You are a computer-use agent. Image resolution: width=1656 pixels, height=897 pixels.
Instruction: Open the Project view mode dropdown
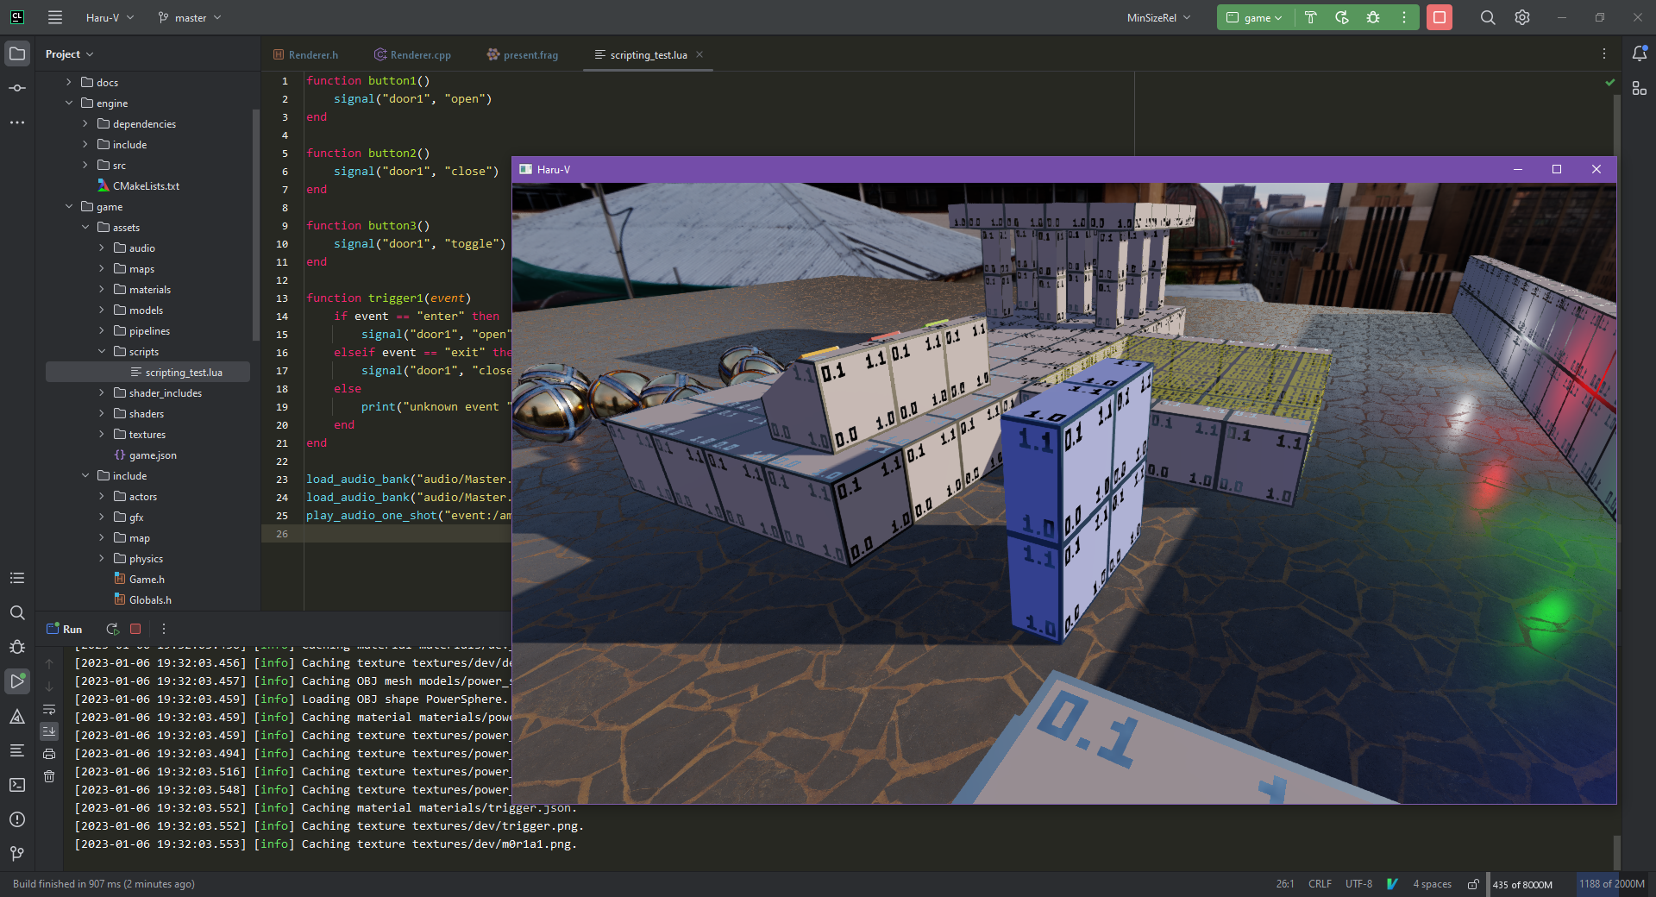click(69, 53)
